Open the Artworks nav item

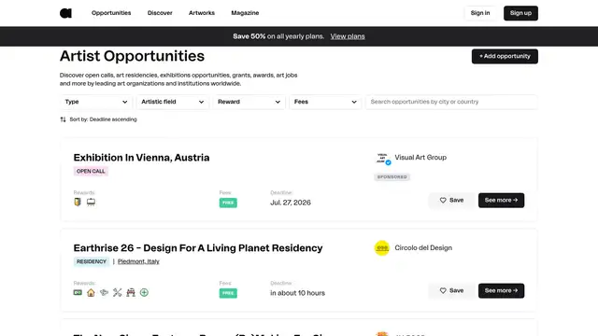coord(202,13)
